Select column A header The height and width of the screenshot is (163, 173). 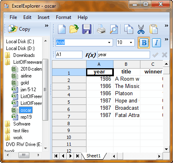coord(100,64)
